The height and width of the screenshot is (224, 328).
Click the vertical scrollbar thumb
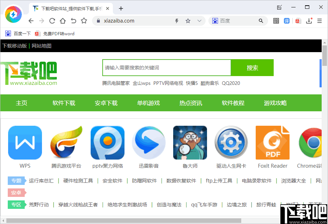point(324,56)
